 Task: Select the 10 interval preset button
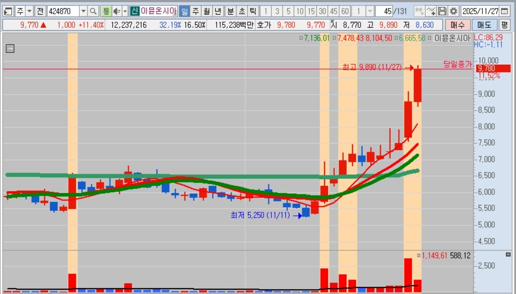click(300, 11)
